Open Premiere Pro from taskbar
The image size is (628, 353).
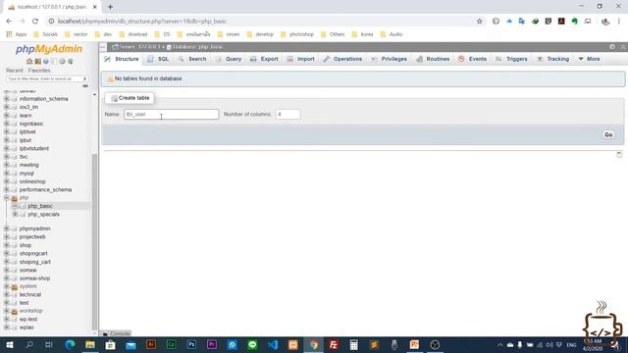coord(212,344)
